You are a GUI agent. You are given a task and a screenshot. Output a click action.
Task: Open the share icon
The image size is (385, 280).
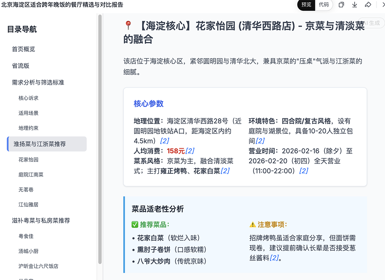368,5
